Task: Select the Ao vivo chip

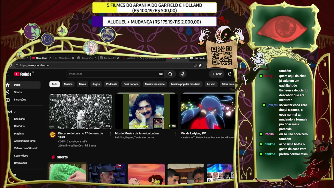Action: click(211, 84)
